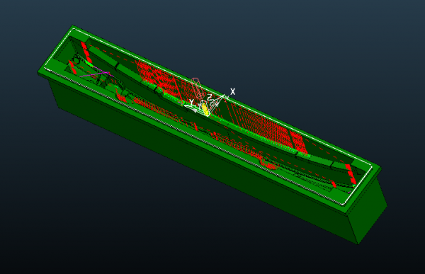Viewport: 425px width, 274px height.
Task: Select the red wireframe tool outline
Action: coord(198,88)
